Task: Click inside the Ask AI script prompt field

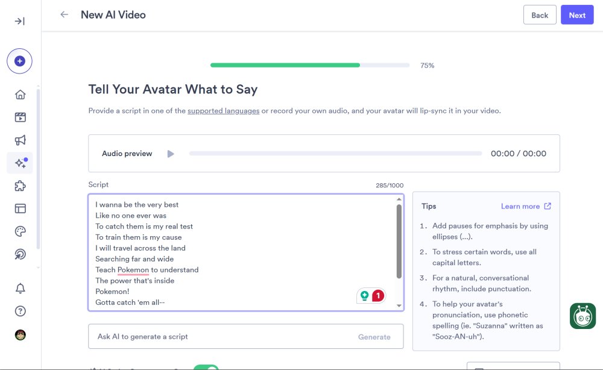Action: coord(220,337)
